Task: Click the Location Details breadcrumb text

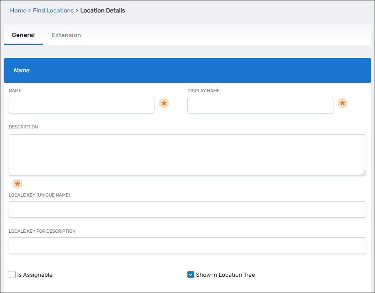Action: (x=102, y=10)
